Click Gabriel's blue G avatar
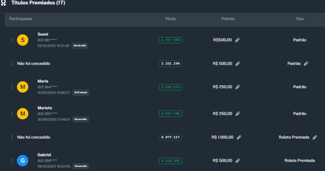325x171 pixels. (23, 161)
